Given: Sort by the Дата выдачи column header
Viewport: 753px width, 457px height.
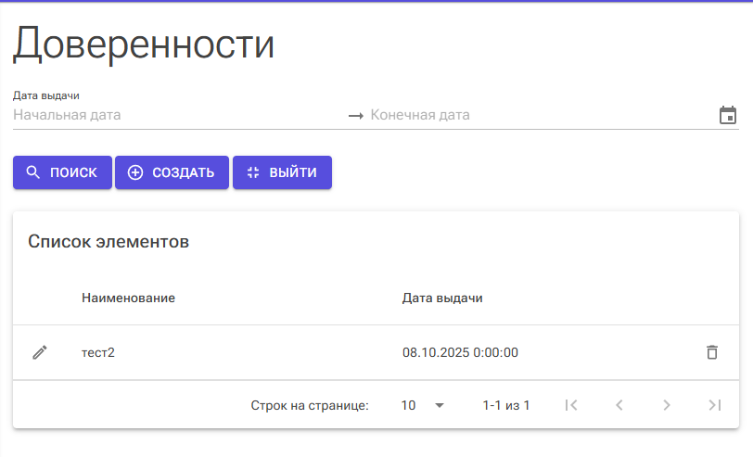Looking at the screenshot, I should [x=442, y=298].
